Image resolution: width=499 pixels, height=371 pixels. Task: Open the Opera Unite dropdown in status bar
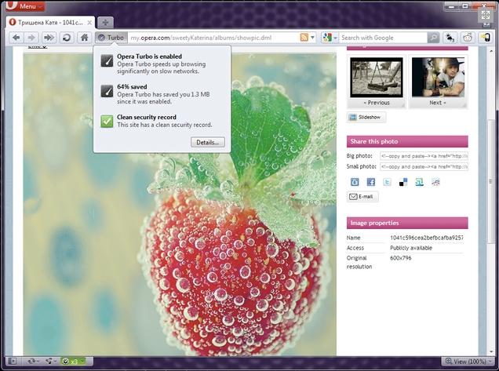coord(50,361)
